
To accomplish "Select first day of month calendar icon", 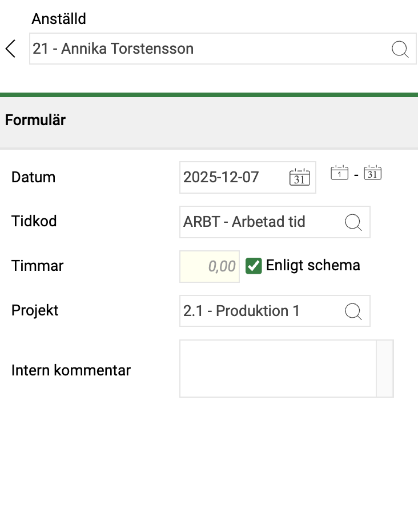I will click(340, 173).
